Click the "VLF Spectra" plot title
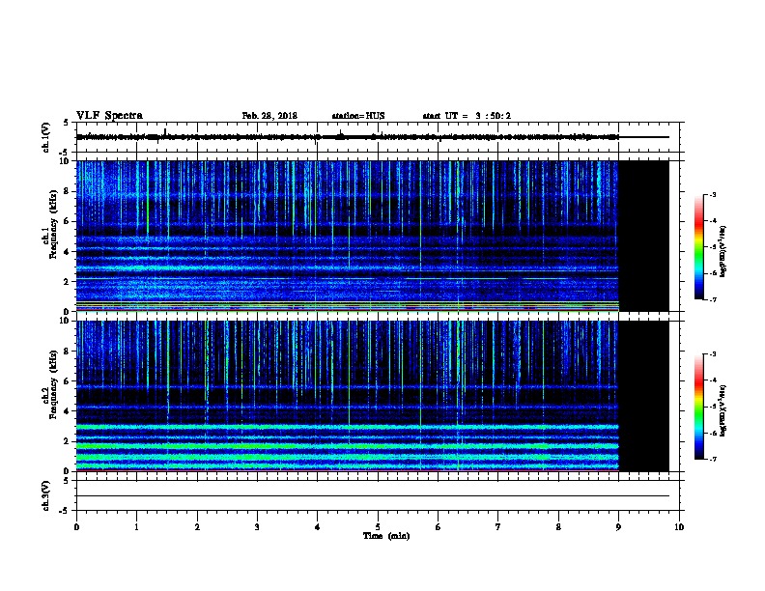The width and height of the screenshot is (765, 591). [109, 116]
